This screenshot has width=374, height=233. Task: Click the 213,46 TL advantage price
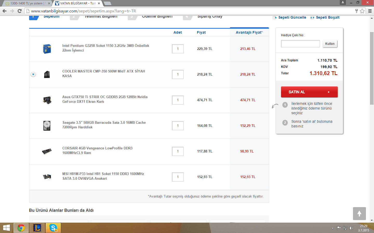(x=248, y=49)
